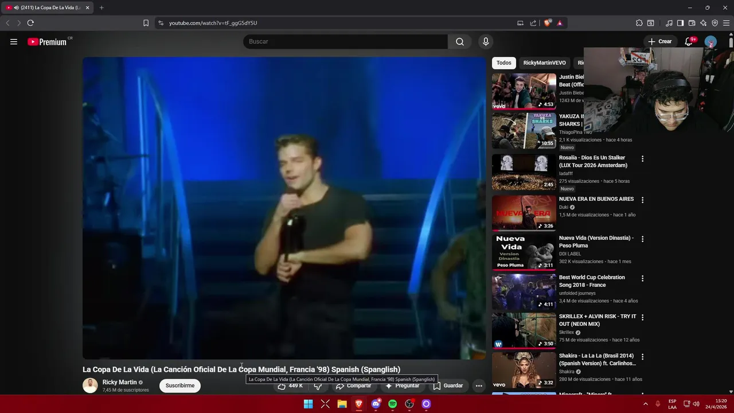Open Brave Leo AI sparkle icon

point(703,23)
